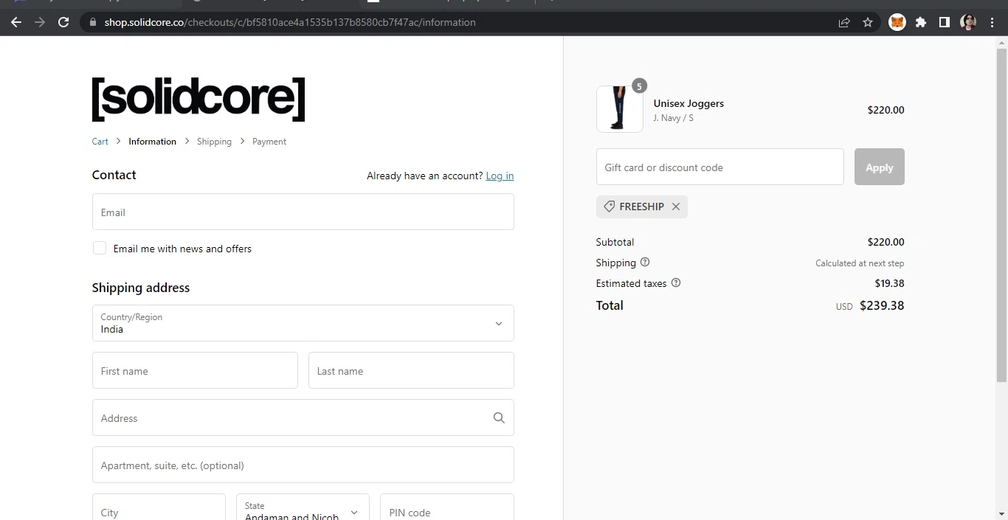This screenshot has width=1008, height=520.
Task: Click the page vertical scrollbar
Action: coord(1001,214)
